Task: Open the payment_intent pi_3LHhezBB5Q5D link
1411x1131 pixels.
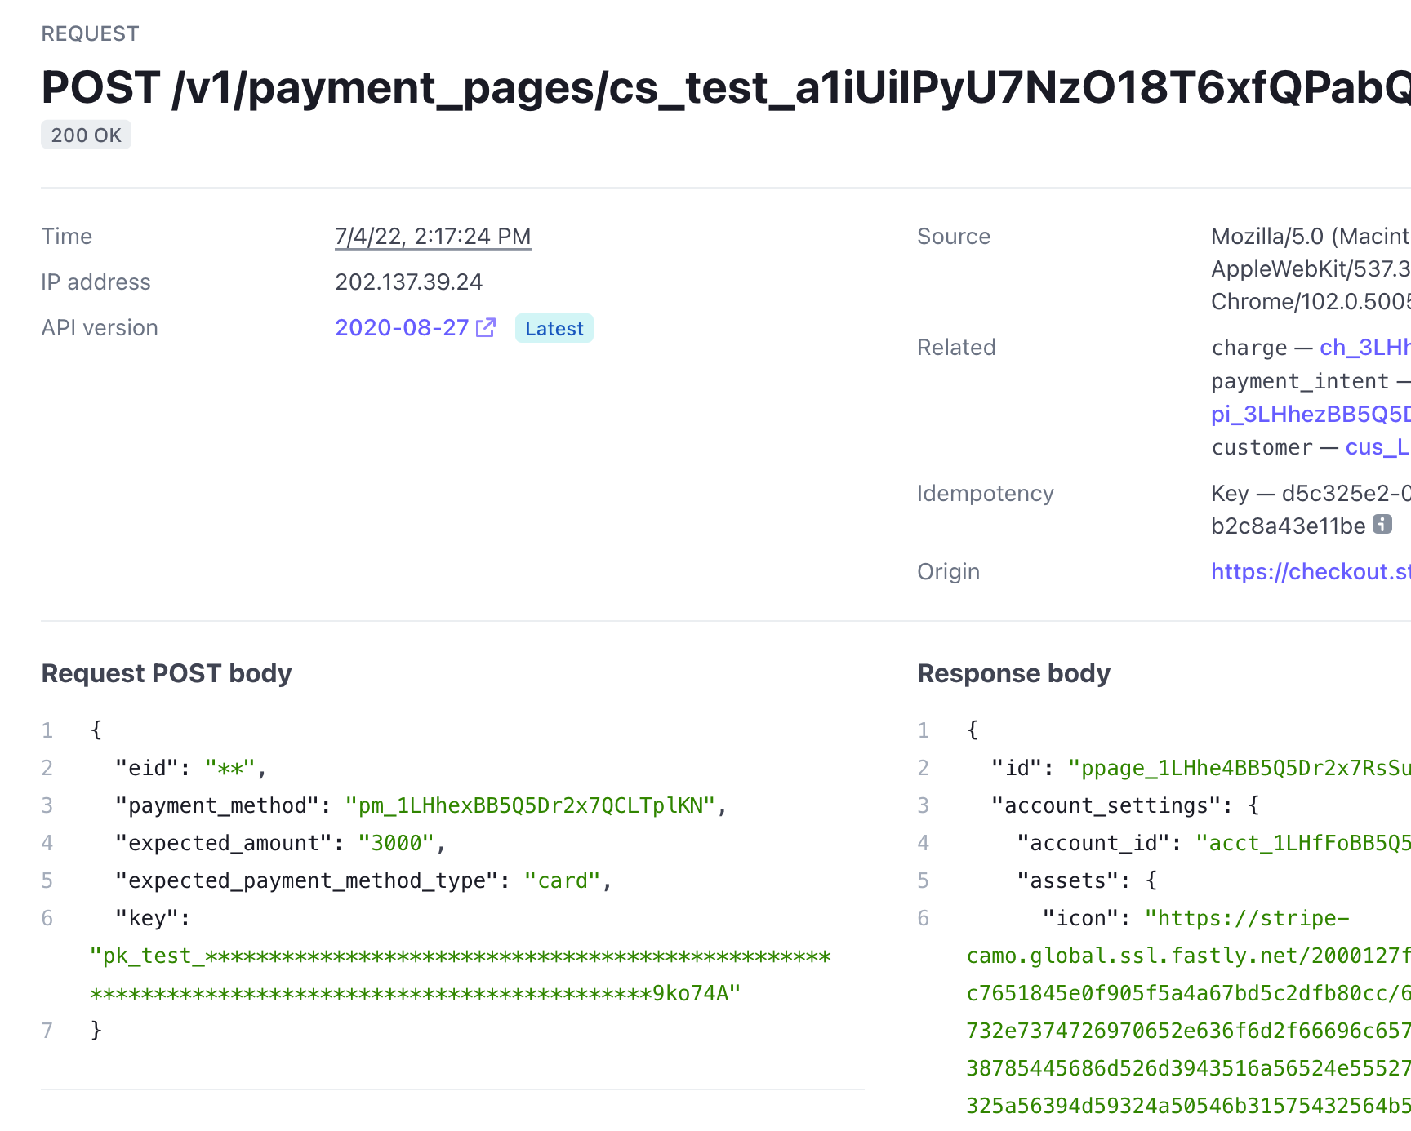Action: pyautogui.click(x=1310, y=414)
